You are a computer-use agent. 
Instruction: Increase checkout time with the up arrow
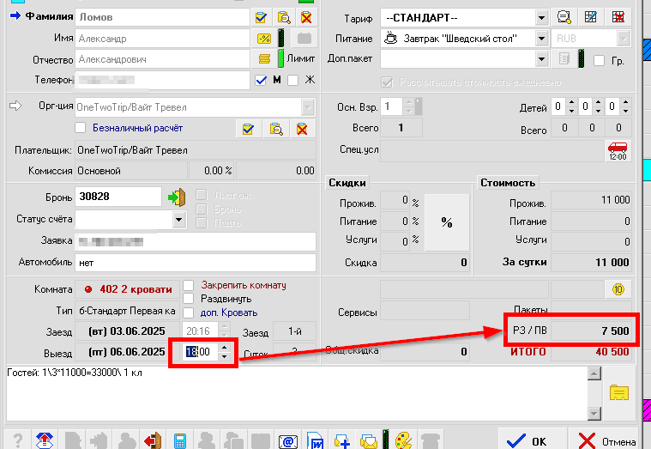[x=225, y=348]
